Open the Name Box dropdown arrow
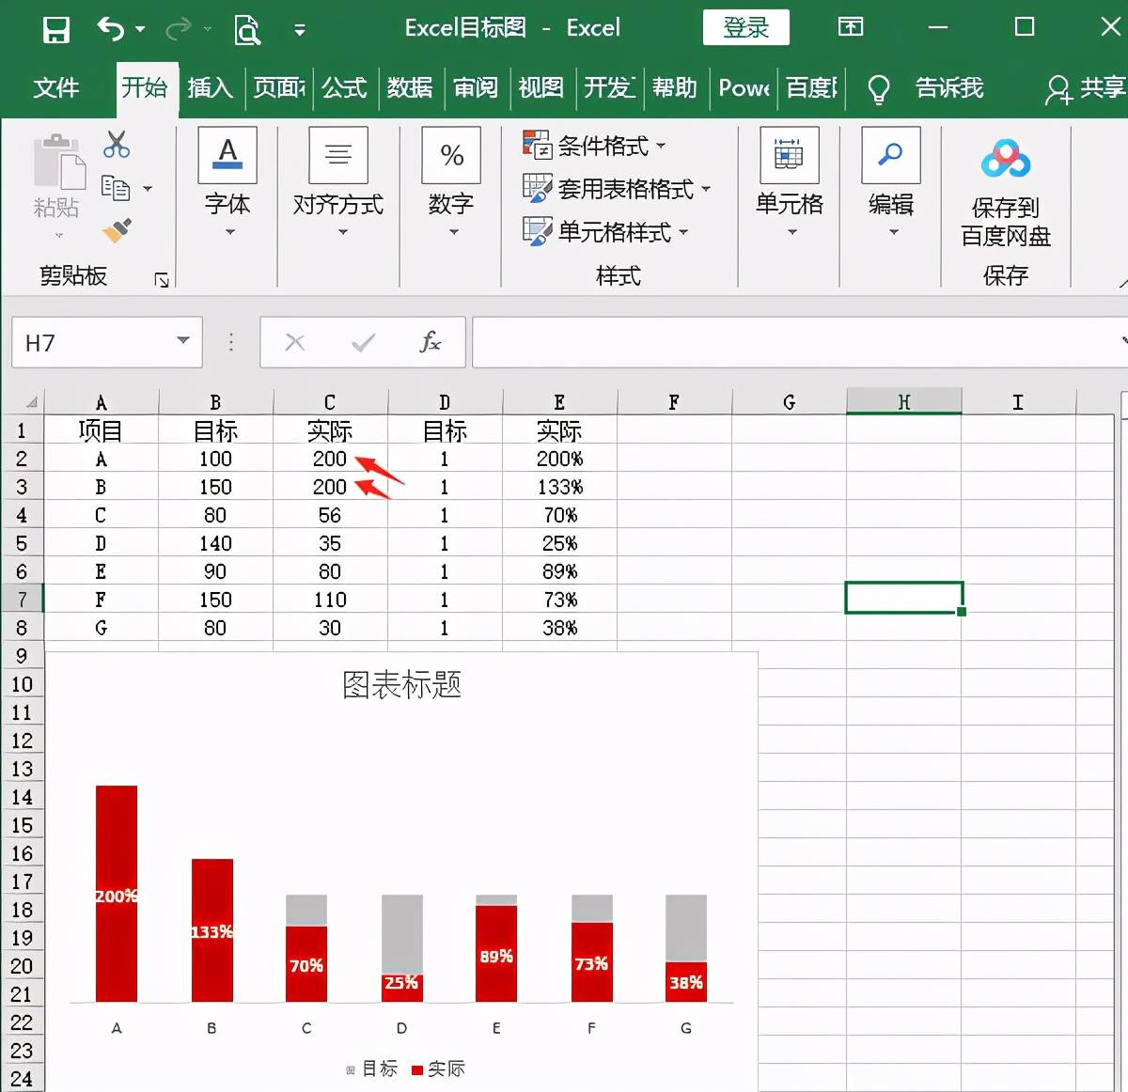 [183, 342]
